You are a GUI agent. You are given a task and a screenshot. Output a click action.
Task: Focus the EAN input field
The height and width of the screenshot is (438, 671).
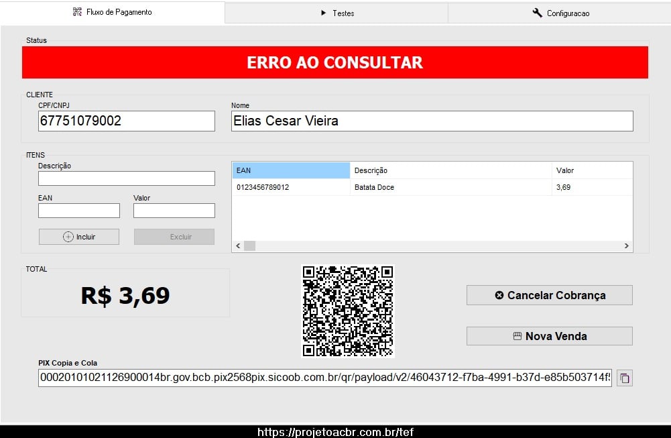[79, 211]
